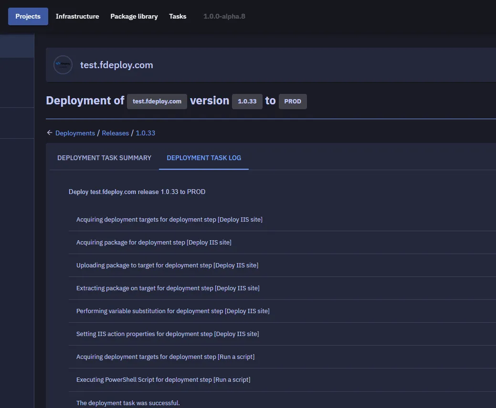Go to Releases breadcrumb link
496x408 pixels.
coord(116,133)
